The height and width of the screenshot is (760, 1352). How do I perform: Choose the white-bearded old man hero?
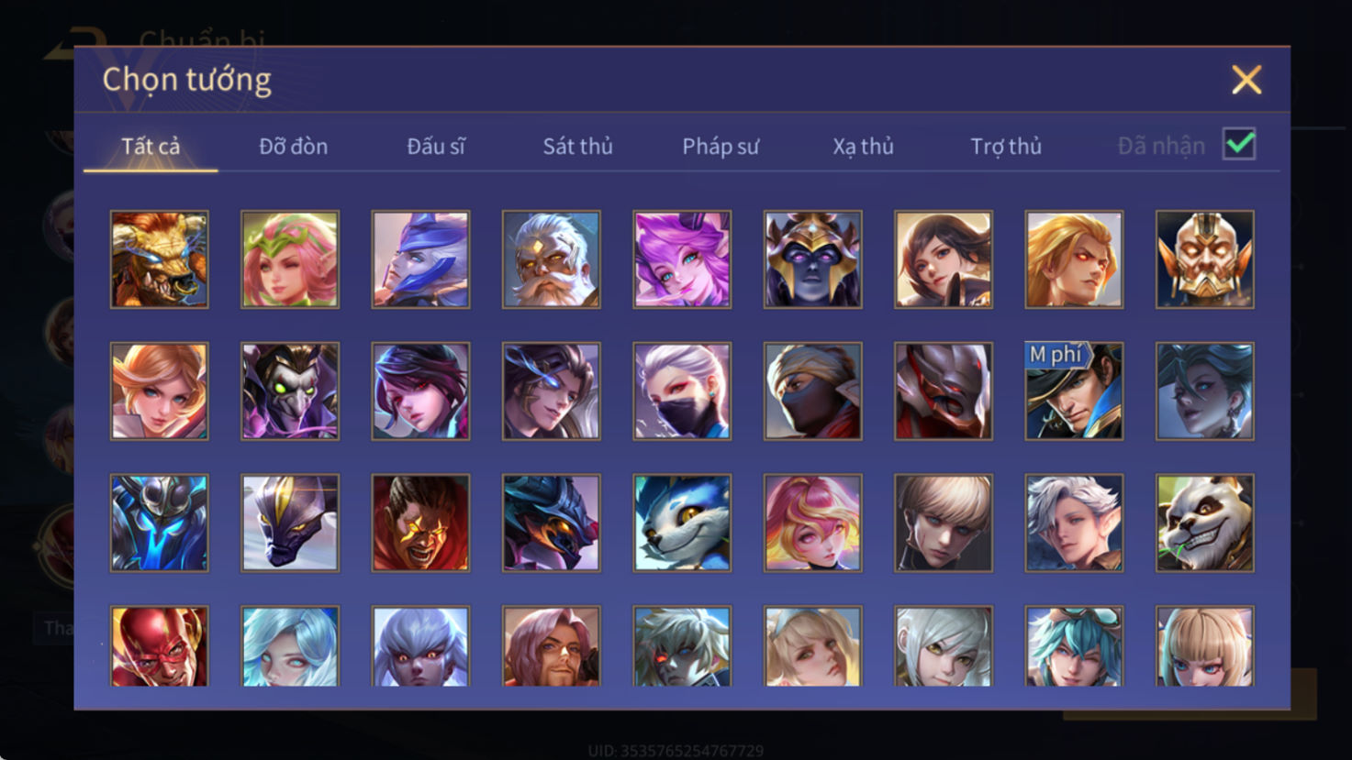pyautogui.click(x=552, y=259)
